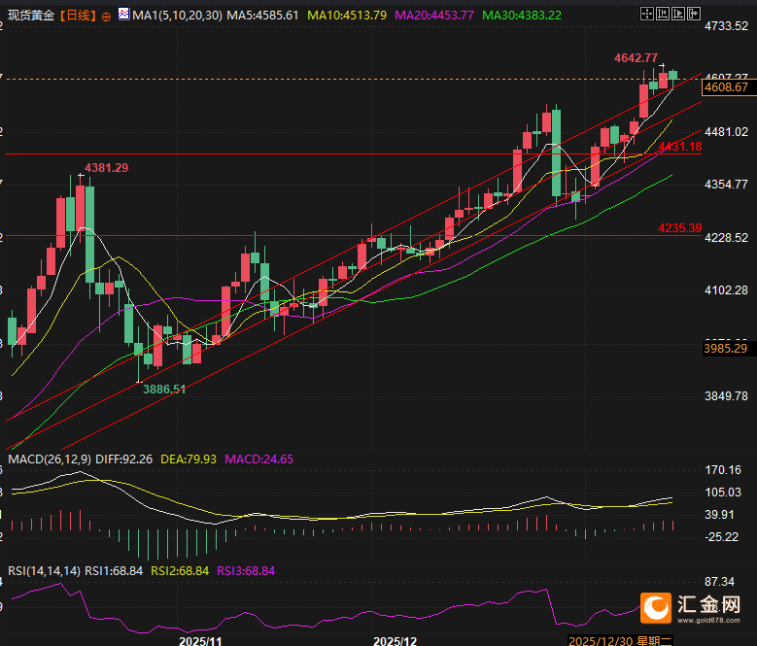This screenshot has height=646, width=757.
Task: Click the current price tag 4608.67
Action: coord(727,87)
